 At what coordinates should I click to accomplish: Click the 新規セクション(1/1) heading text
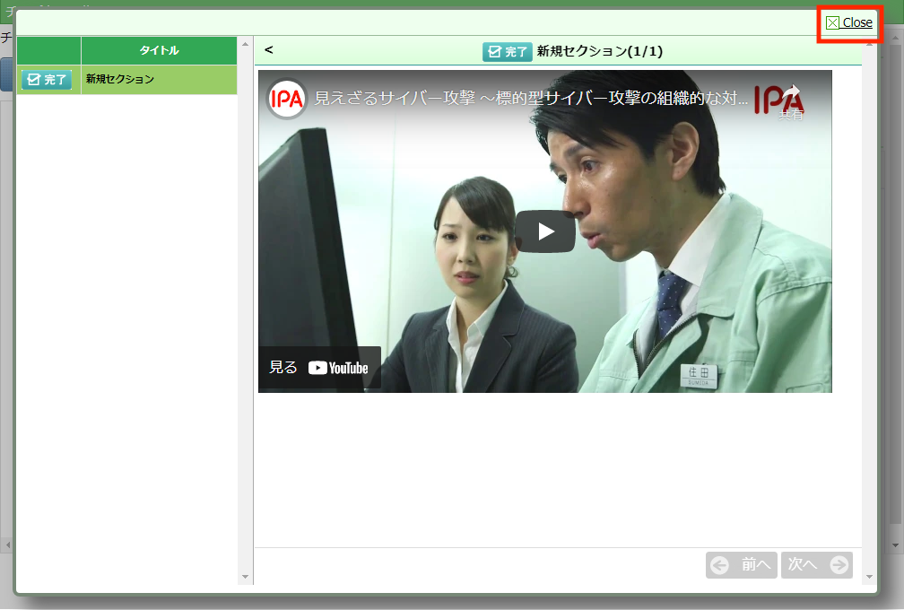pyautogui.click(x=599, y=52)
